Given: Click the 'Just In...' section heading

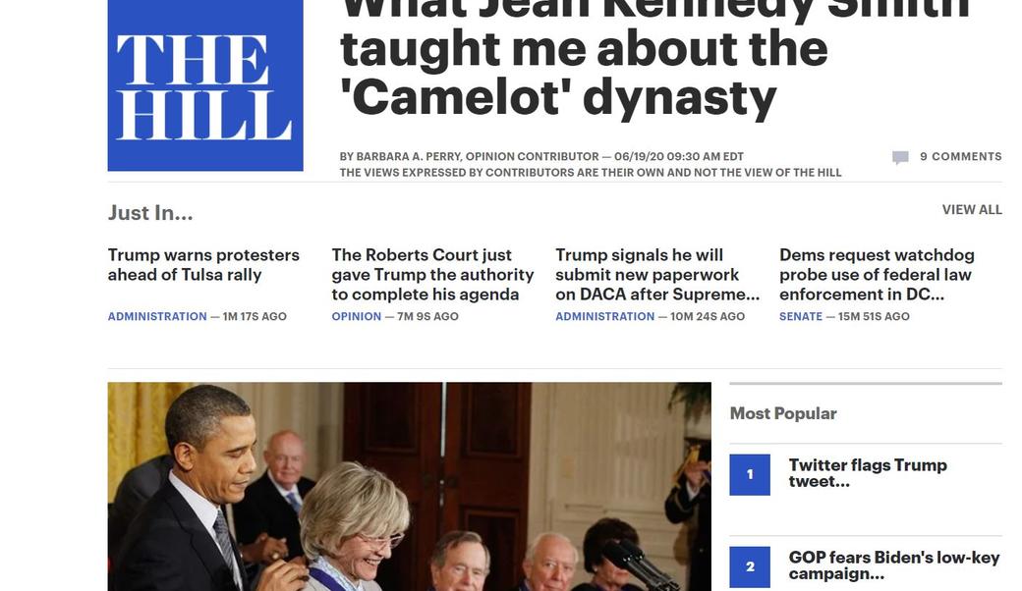Looking at the screenshot, I should (150, 213).
